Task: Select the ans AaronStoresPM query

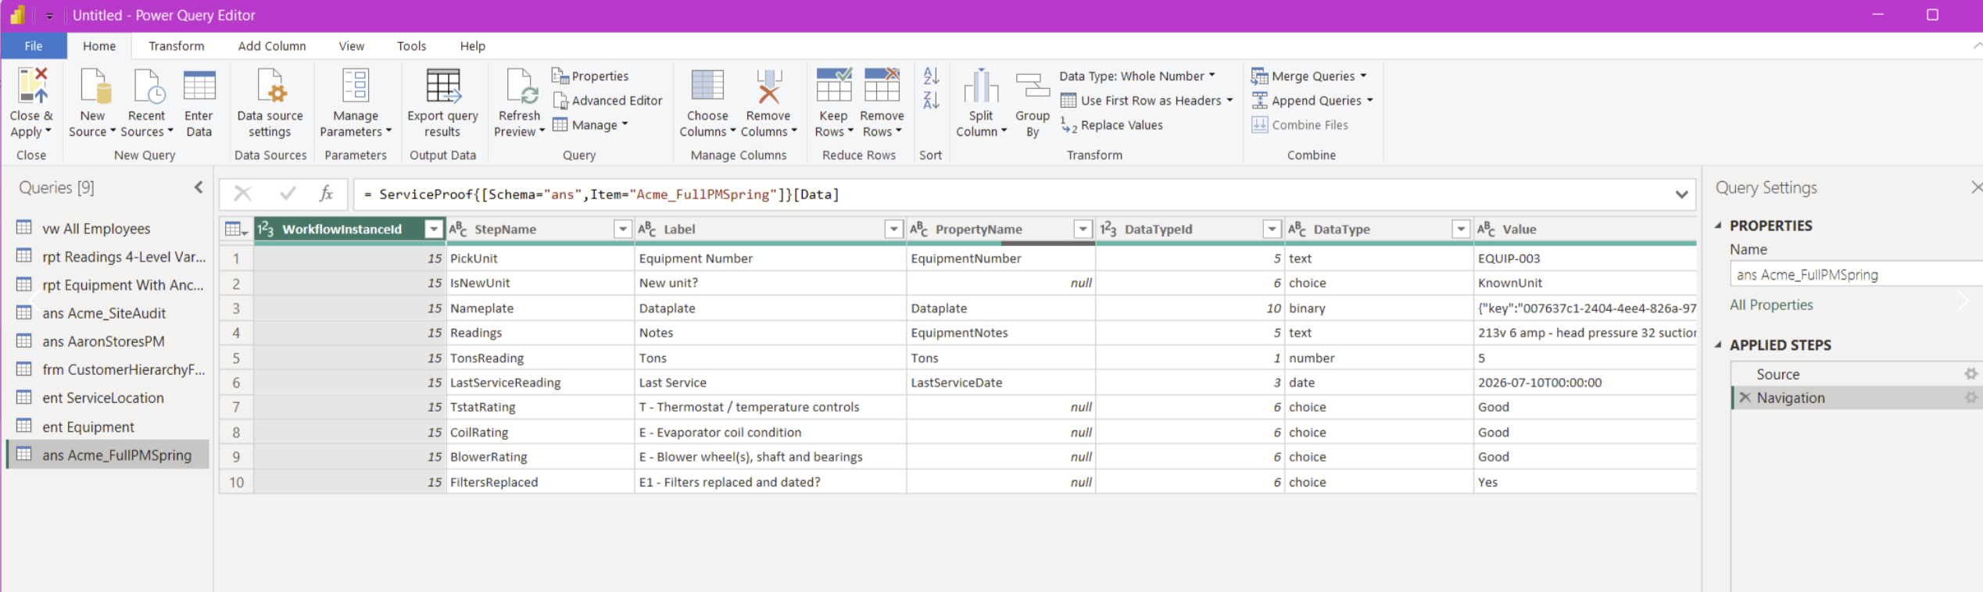Action: pyautogui.click(x=109, y=341)
